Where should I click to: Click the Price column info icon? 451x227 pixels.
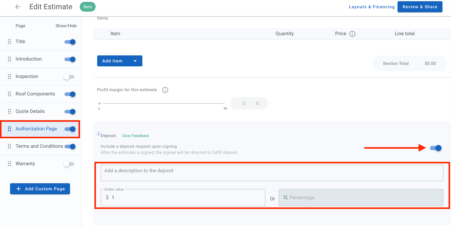click(352, 34)
